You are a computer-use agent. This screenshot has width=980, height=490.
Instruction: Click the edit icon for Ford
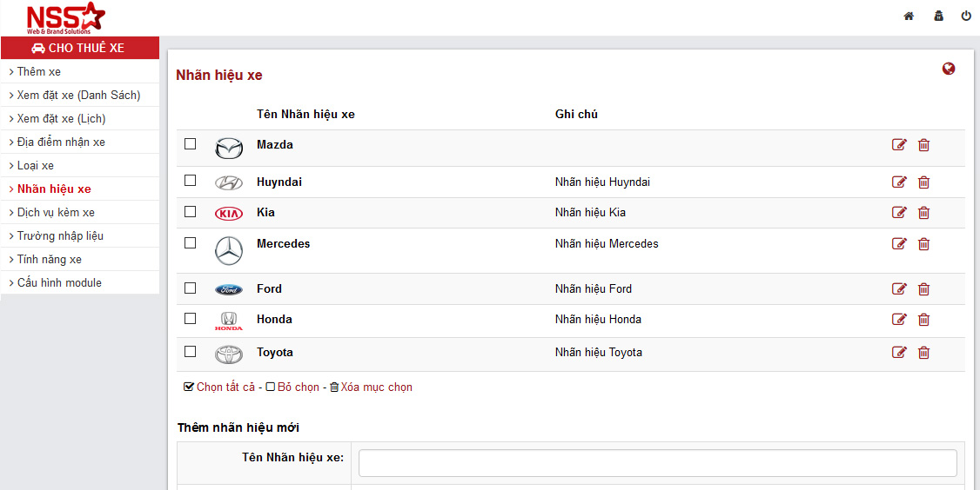[x=899, y=289]
